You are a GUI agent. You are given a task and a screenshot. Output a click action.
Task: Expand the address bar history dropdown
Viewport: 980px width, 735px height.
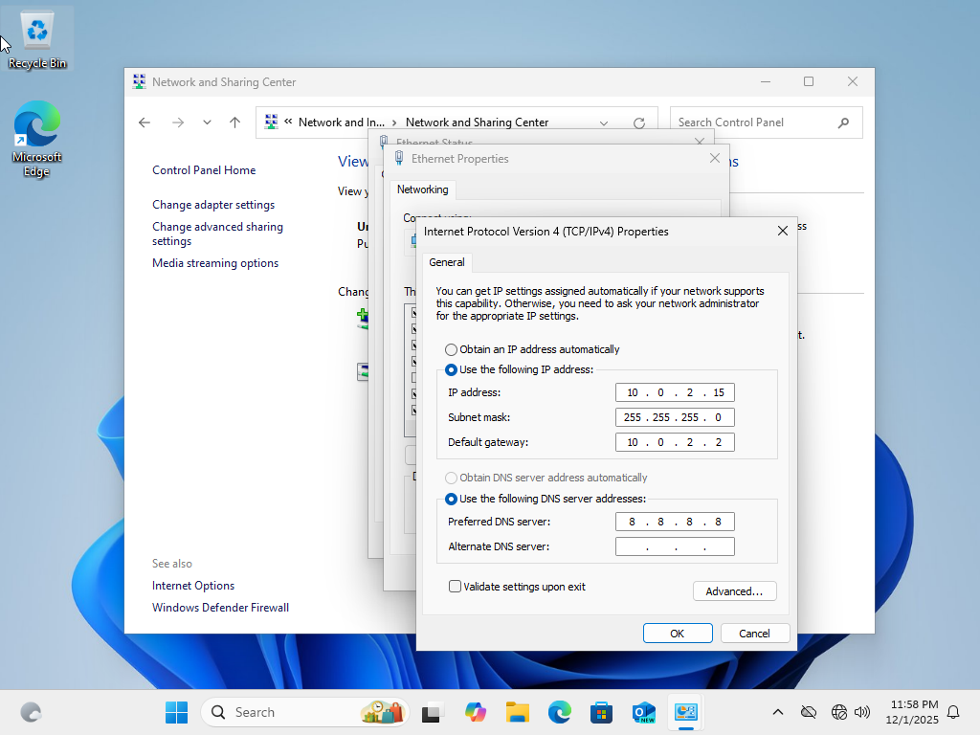(x=604, y=122)
